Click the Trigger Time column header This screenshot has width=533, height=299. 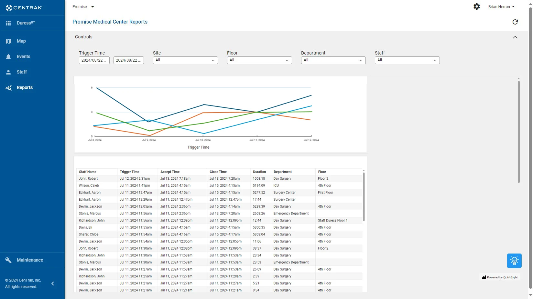[x=129, y=172]
